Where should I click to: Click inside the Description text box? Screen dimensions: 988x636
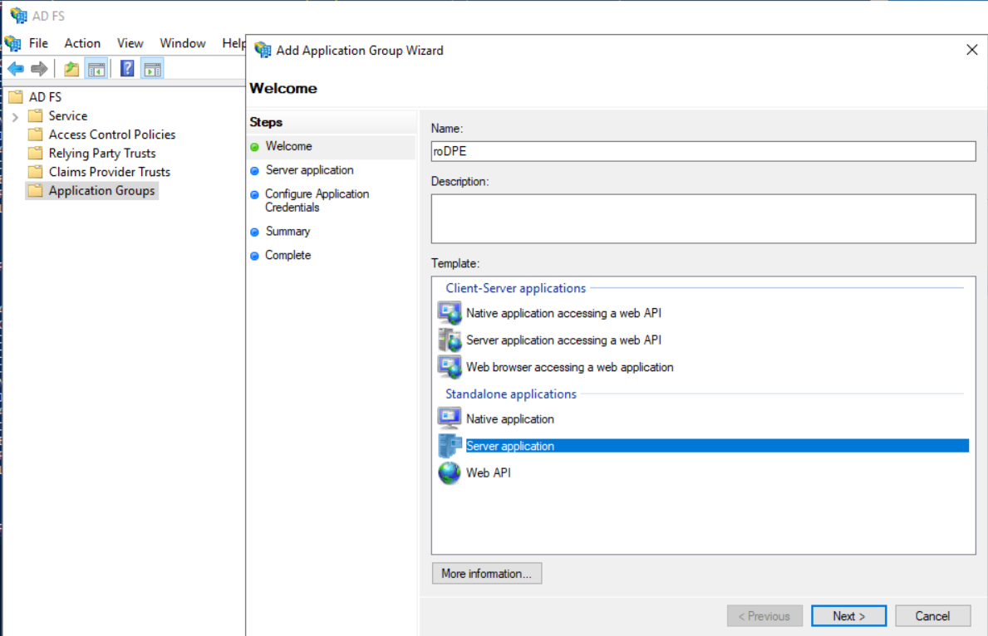coord(703,218)
